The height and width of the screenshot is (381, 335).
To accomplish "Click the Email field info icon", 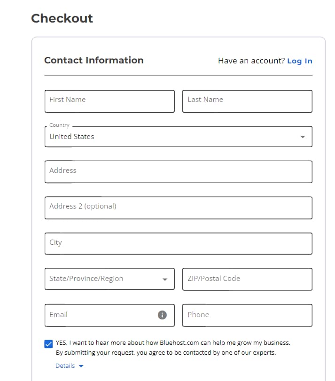I will [x=162, y=315].
